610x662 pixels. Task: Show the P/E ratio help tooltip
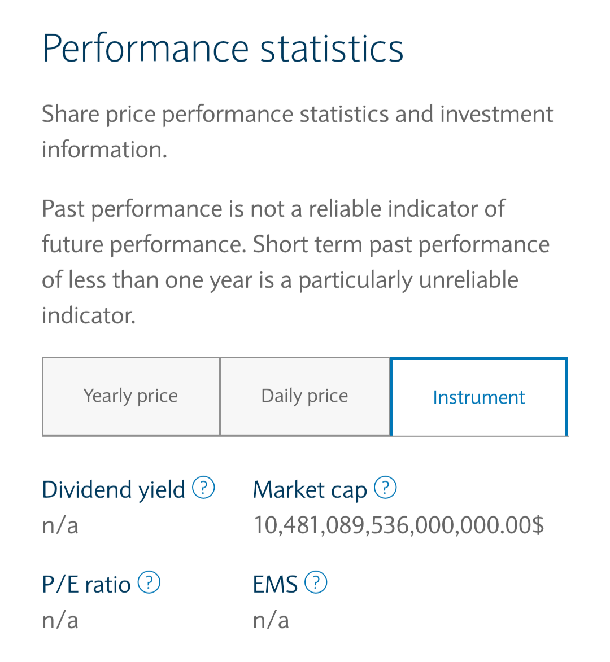tap(149, 582)
